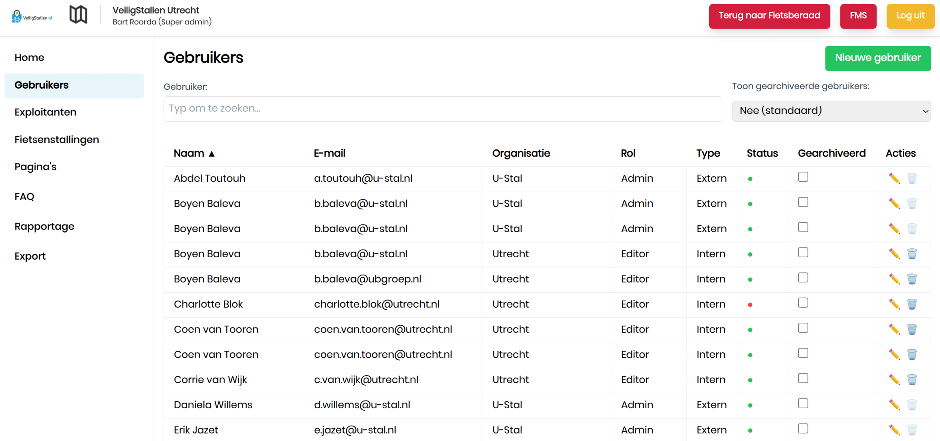
Task: Click the VeiligStallen.nl logo
Action: tap(32, 16)
